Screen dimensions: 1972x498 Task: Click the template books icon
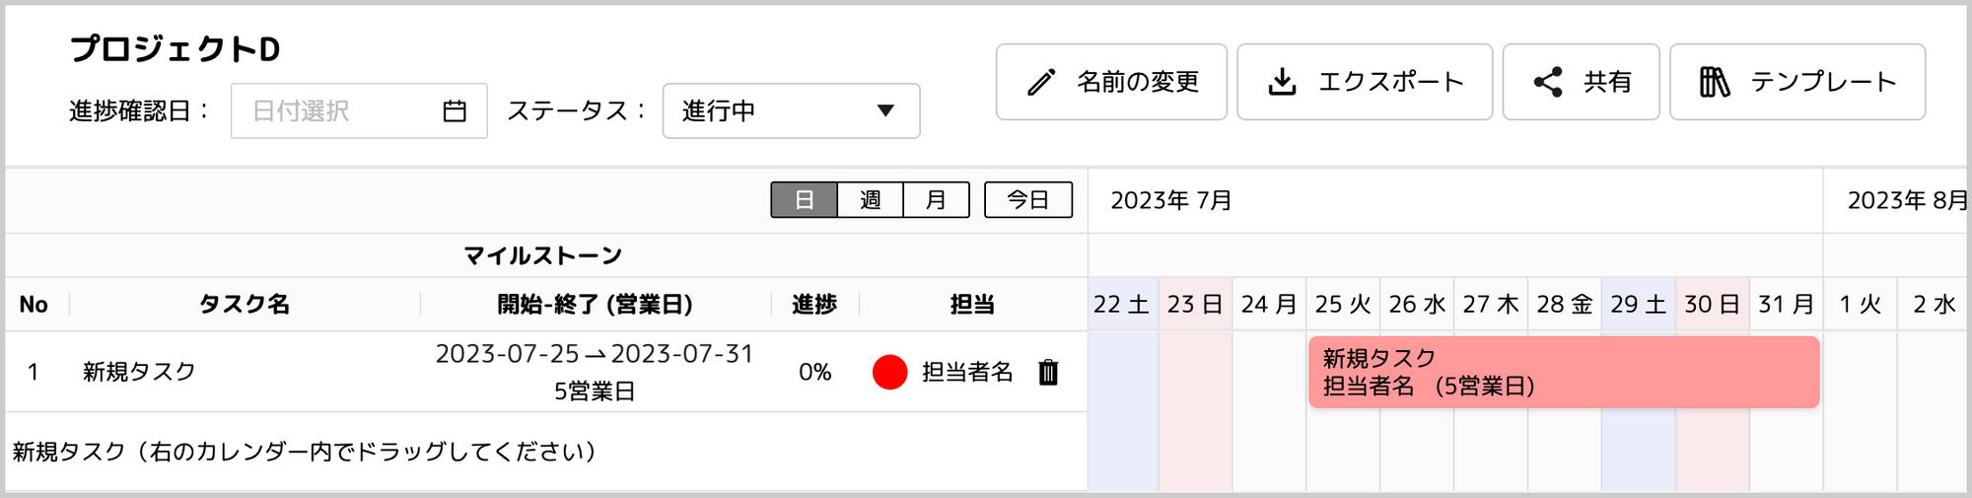[x=1715, y=82]
